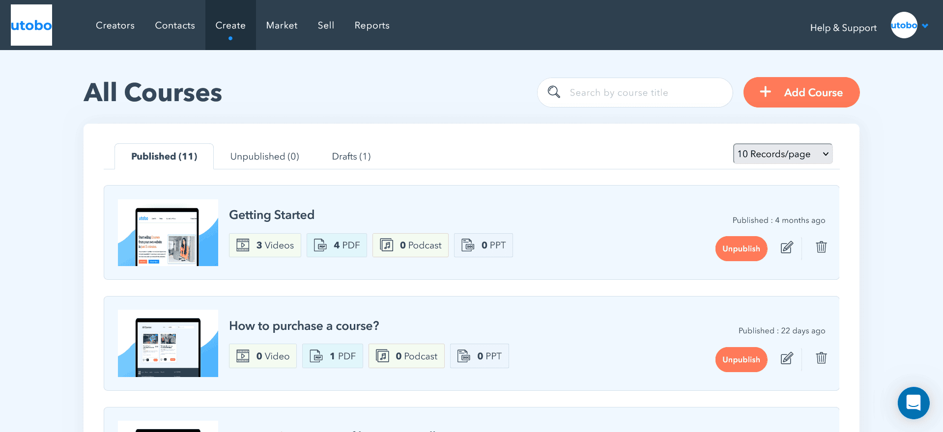Click 0 Video badge in How to purchase
The image size is (943, 432).
(263, 356)
